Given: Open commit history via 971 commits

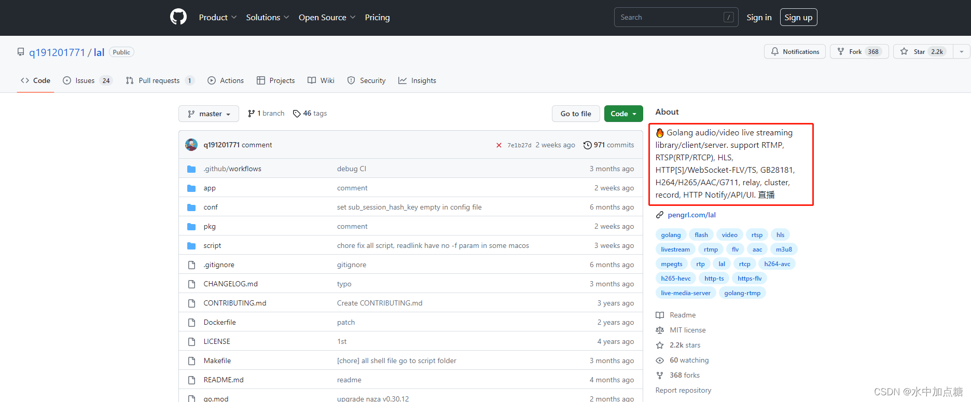Looking at the screenshot, I should tap(608, 145).
